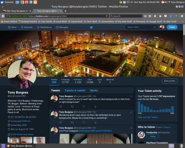Open Firefox hamburger menu
Viewport: 185px width, 148px height.
coord(182,16)
